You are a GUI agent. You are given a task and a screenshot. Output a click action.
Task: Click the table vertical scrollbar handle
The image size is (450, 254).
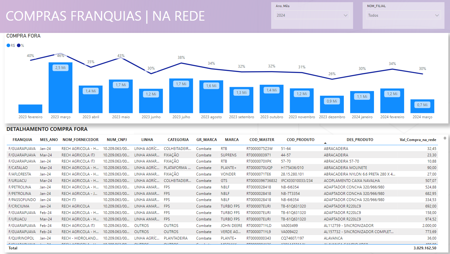coord(445,138)
